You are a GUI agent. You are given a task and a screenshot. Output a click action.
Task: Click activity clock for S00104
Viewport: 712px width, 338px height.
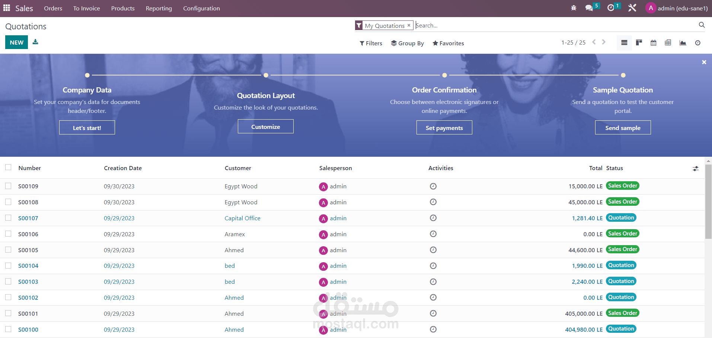click(433, 266)
